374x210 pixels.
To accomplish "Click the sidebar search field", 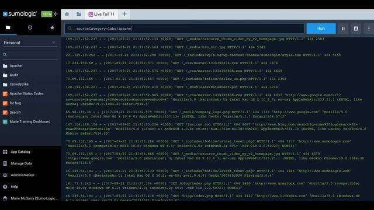I will tap(30, 55).
